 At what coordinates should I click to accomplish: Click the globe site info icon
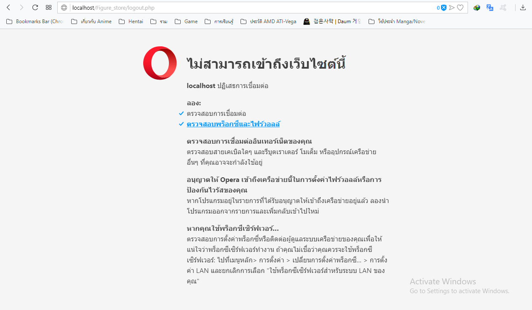click(64, 8)
